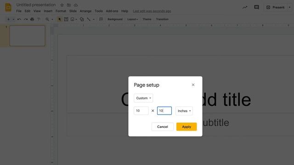
Task: Open the Add-ons menu
Action: pyautogui.click(x=112, y=11)
